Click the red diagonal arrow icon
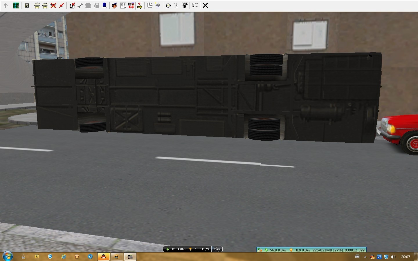This screenshot has width=418, height=261. (61, 6)
